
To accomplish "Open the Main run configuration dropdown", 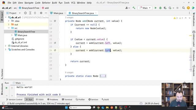I will 145,8.
